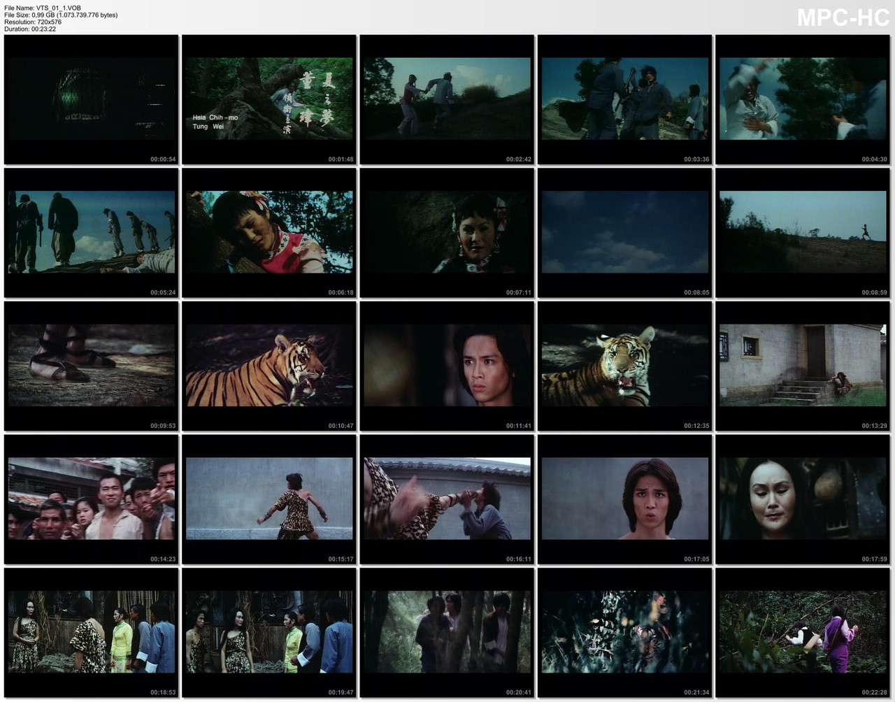
Task: Select the runner on hill thumbnail at 00:08:59
Action: [803, 233]
